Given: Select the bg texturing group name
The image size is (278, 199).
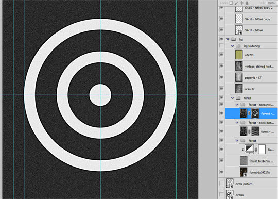Looking at the screenshot, I should [x=252, y=46].
